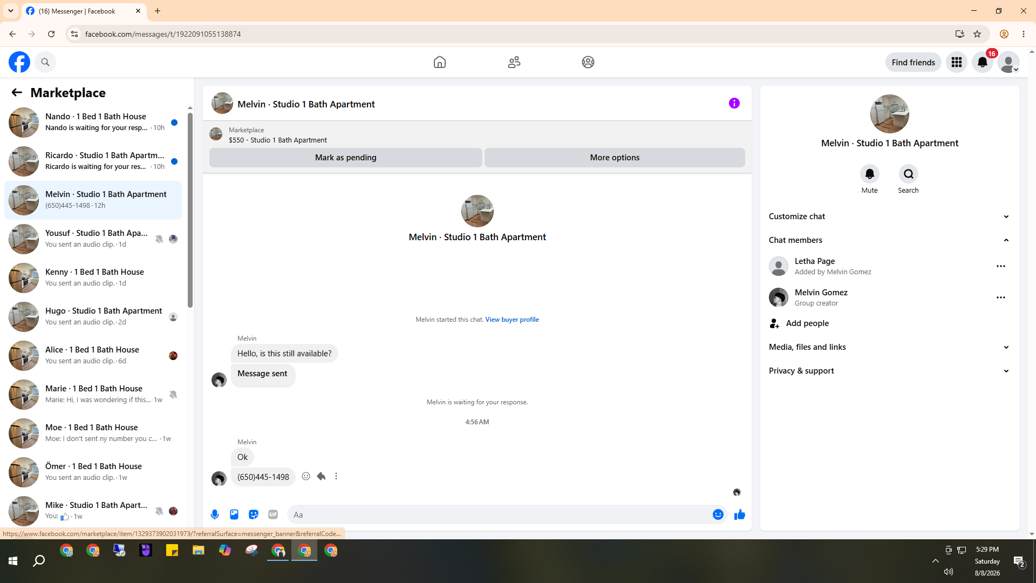
Task: Open the Hugo Studio 1 Bath Apartment chat
Action: (93, 317)
